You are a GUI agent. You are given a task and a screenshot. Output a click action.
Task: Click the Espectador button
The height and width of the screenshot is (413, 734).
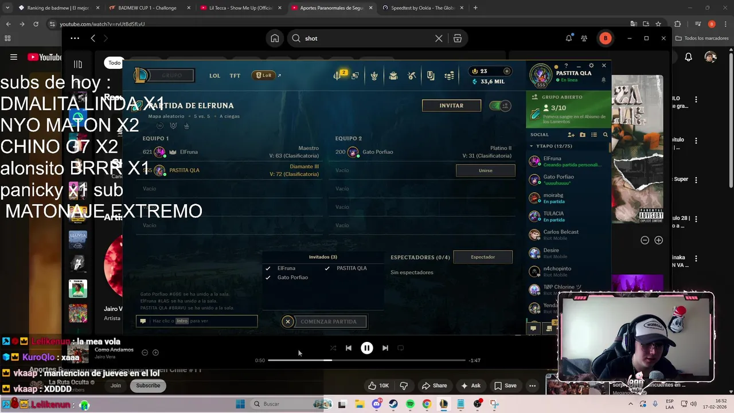tap(483, 257)
